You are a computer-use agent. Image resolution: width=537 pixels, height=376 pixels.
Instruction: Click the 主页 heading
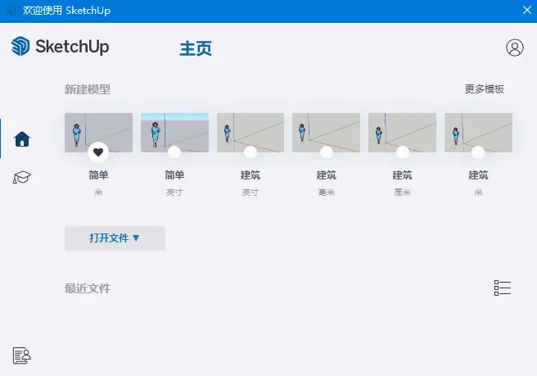pyautogui.click(x=196, y=48)
